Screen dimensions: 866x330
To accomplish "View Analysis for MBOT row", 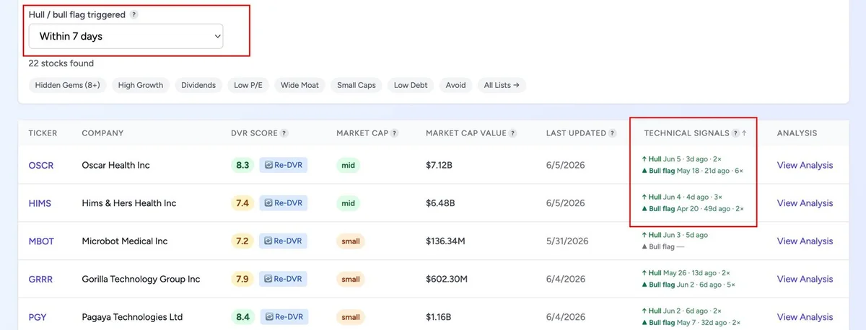I will [x=805, y=241].
